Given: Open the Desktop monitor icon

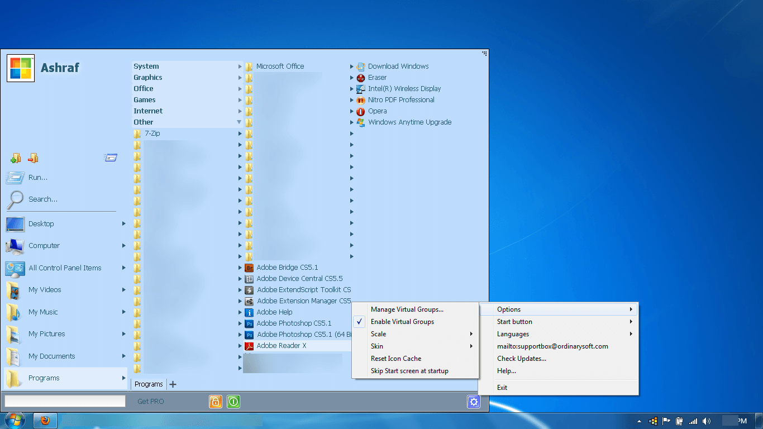Looking at the screenshot, I should [x=15, y=224].
